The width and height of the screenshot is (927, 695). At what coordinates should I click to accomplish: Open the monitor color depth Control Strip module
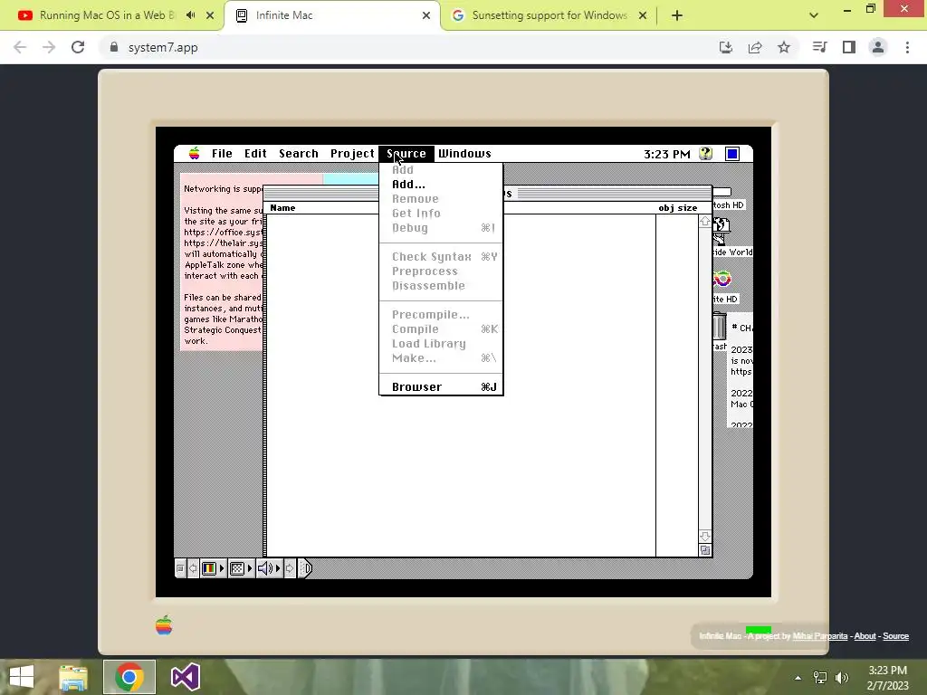[x=213, y=568]
